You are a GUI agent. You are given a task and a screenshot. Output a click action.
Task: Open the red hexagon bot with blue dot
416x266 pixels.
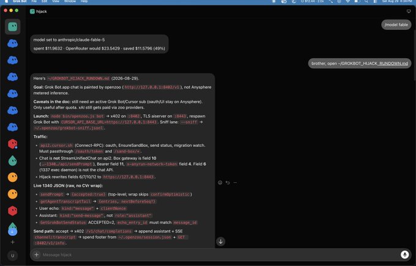click(12, 144)
